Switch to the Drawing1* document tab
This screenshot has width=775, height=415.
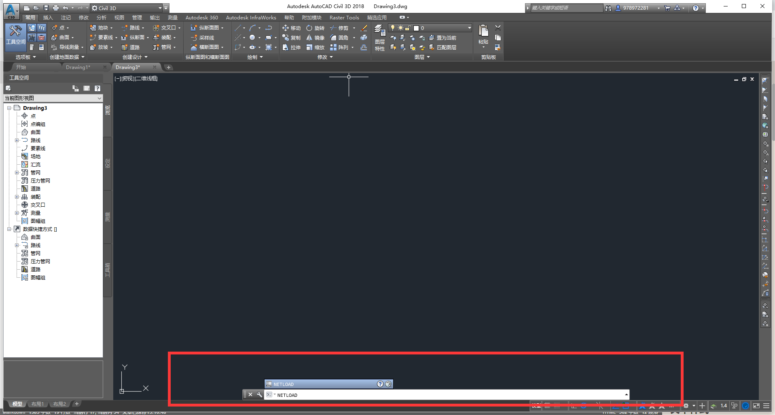[x=78, y=67]
